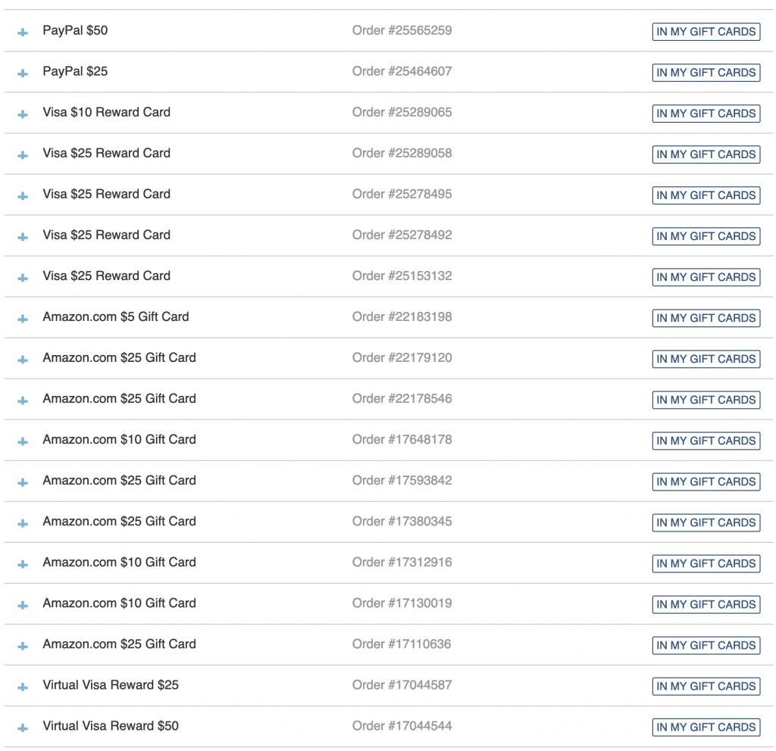
Task: Click the plus icon beside Order #17648178
Action: [x=22, y=441]
